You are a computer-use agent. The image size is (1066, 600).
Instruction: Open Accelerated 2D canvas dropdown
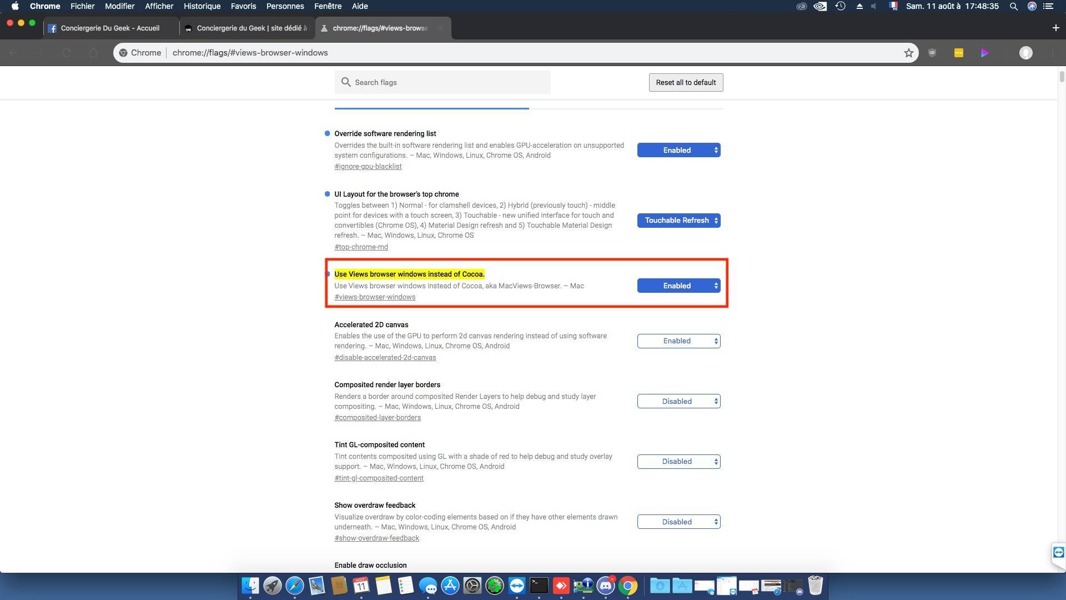(678, 341)
